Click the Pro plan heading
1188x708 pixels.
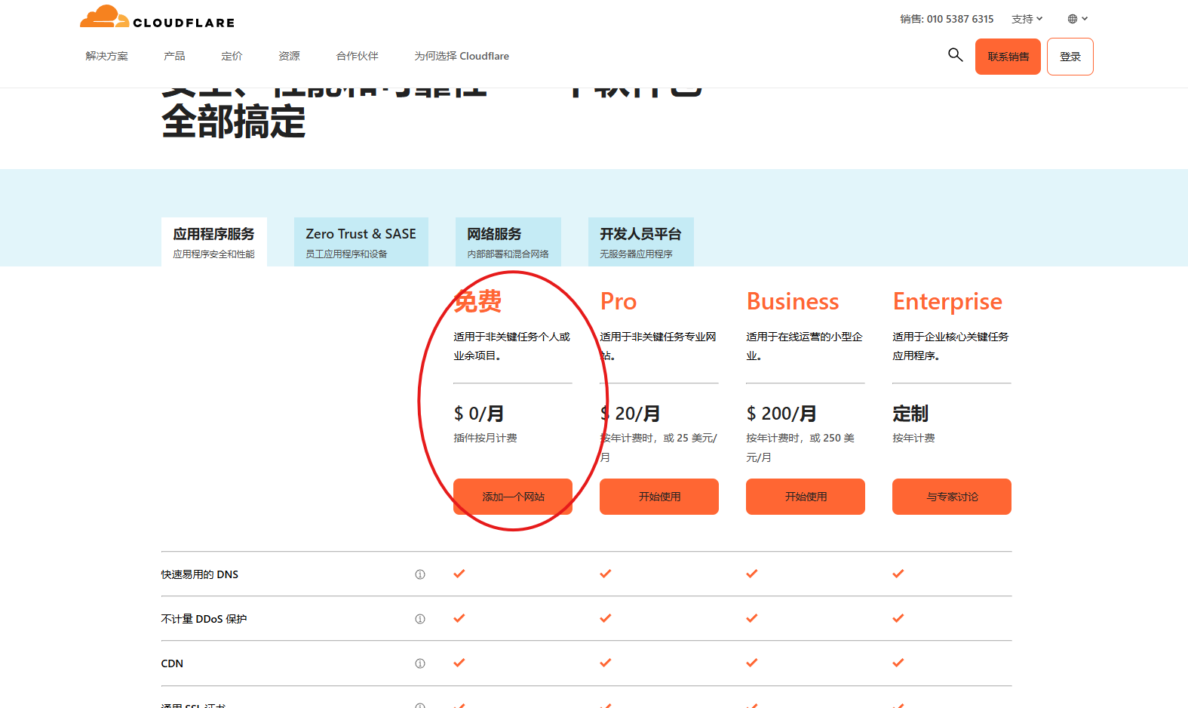619,301
